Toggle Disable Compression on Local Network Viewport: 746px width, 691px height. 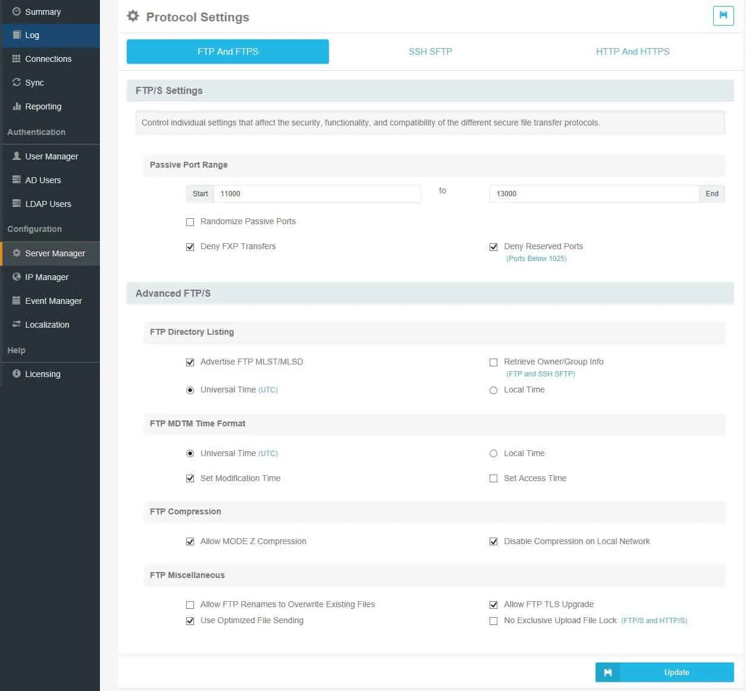pos(494,542)
